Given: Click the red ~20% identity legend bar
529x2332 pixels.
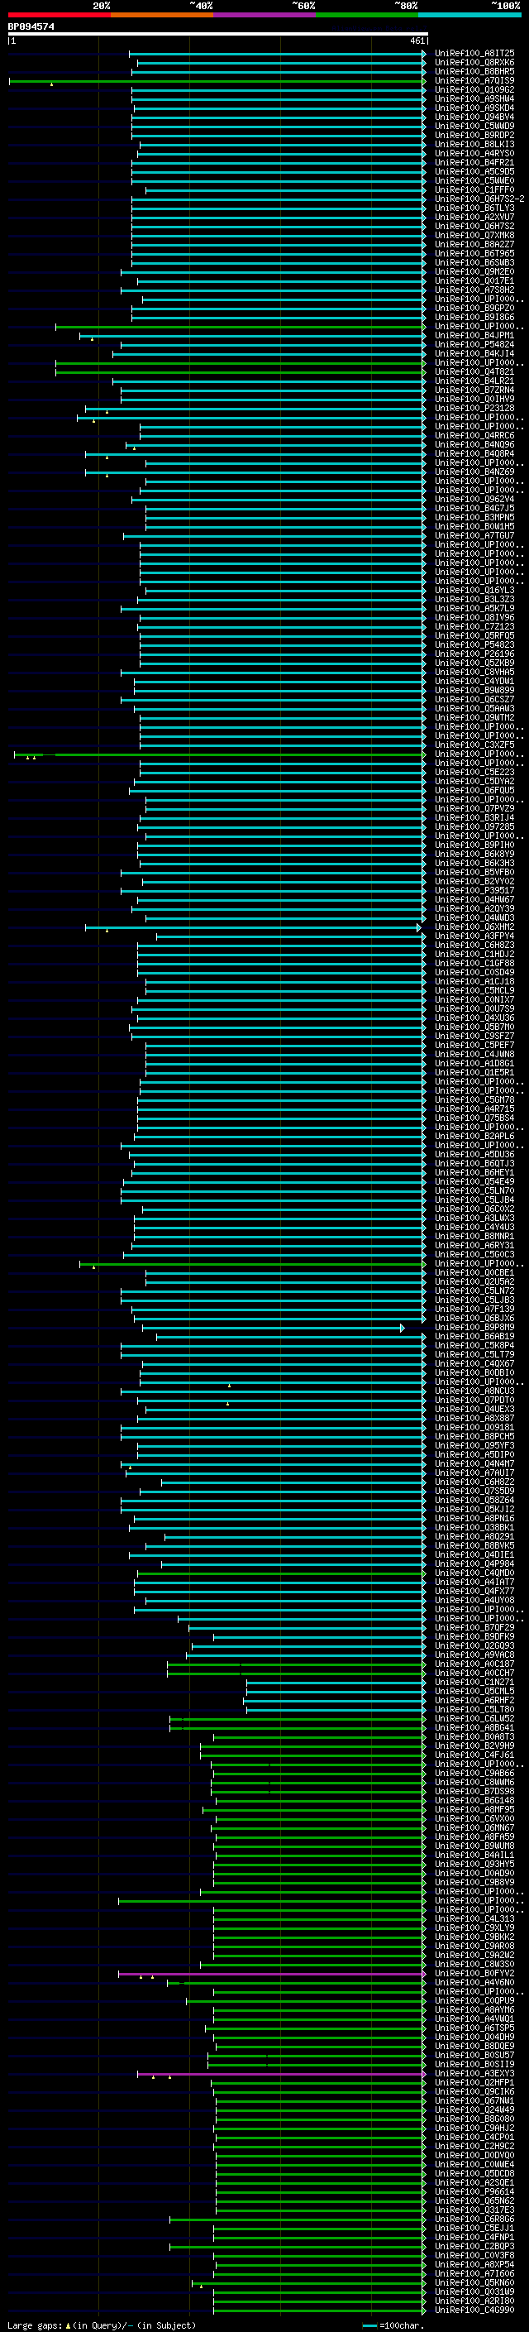Looking at the screenshot, I should 59,15.
